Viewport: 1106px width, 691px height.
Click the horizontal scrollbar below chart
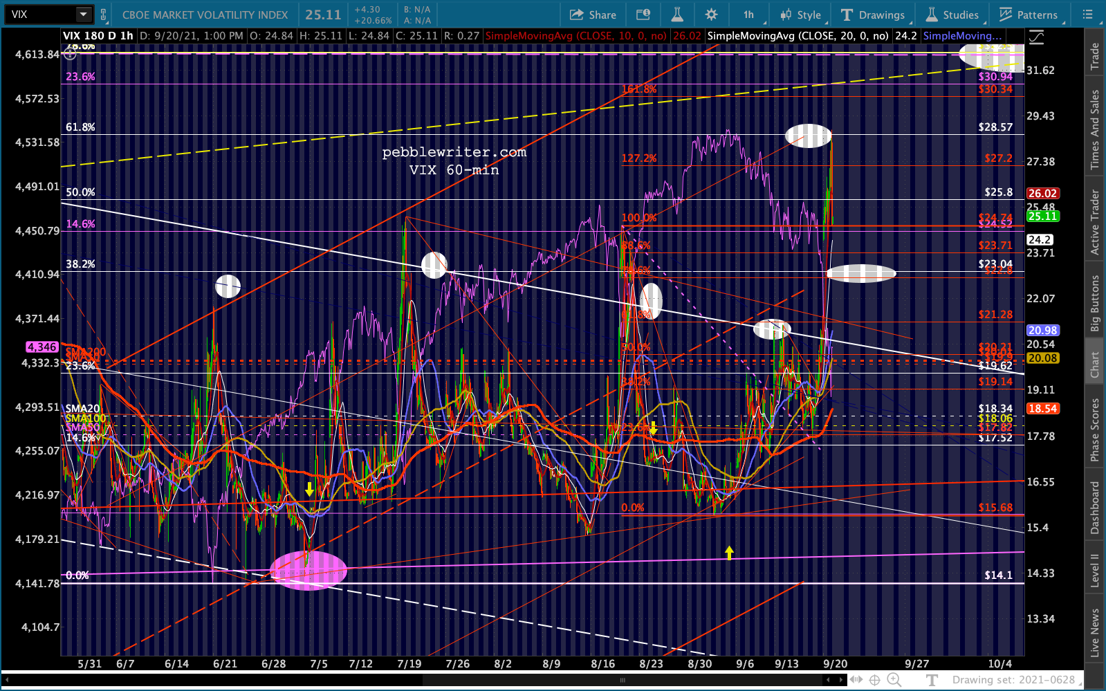pos(623,680)
